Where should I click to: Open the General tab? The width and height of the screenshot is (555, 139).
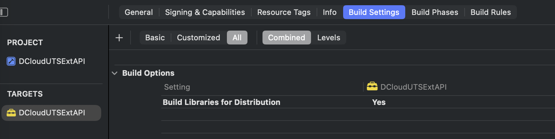(x=139, y=12)
